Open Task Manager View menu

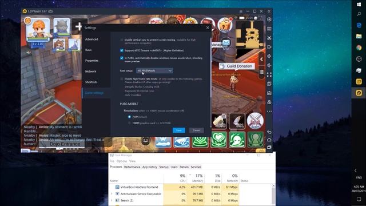tap(132, 161)
